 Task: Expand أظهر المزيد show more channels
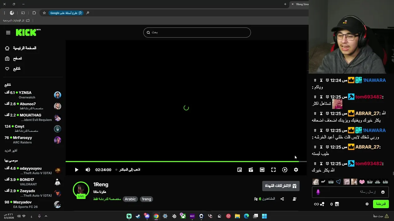pos(11,151)
